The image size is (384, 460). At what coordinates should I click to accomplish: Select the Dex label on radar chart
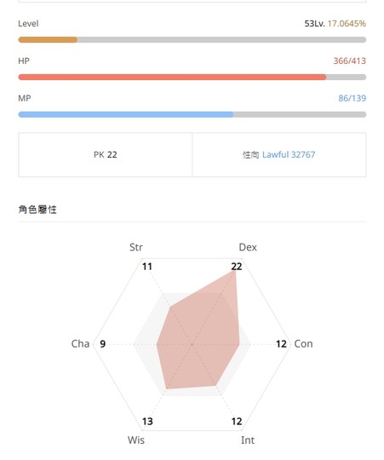click(x=248, y=247)
